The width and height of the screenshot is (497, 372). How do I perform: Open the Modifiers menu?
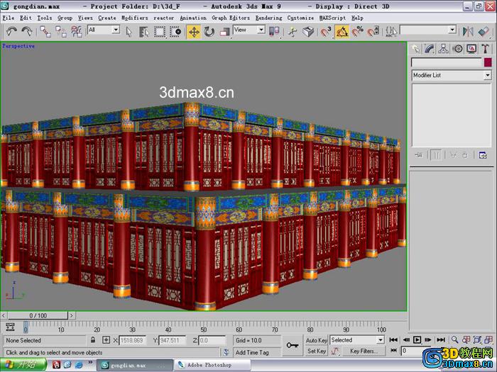coord(135,18)
